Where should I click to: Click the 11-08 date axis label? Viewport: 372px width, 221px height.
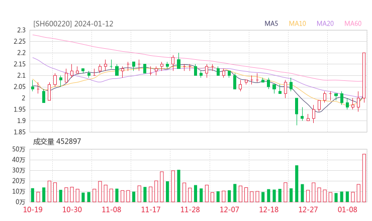111,209
